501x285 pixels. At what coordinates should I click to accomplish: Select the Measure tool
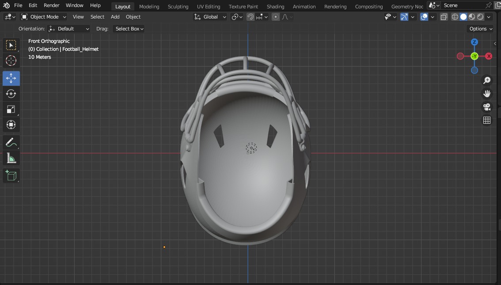click(x=11, y=158)
